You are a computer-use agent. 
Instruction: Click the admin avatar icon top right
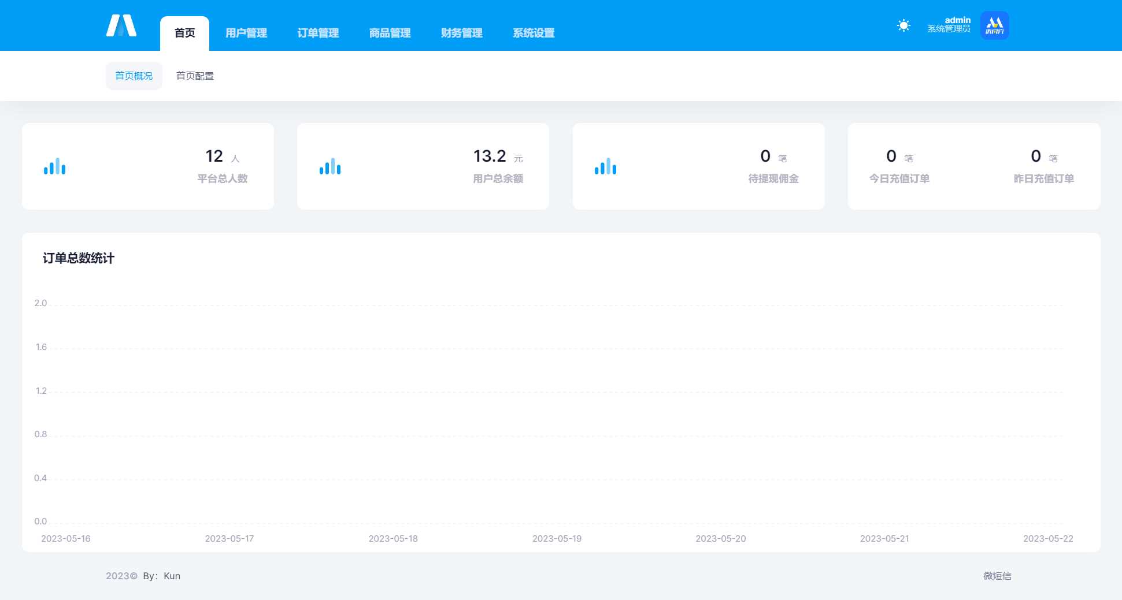pyautogui.click(x=994, y=25)
